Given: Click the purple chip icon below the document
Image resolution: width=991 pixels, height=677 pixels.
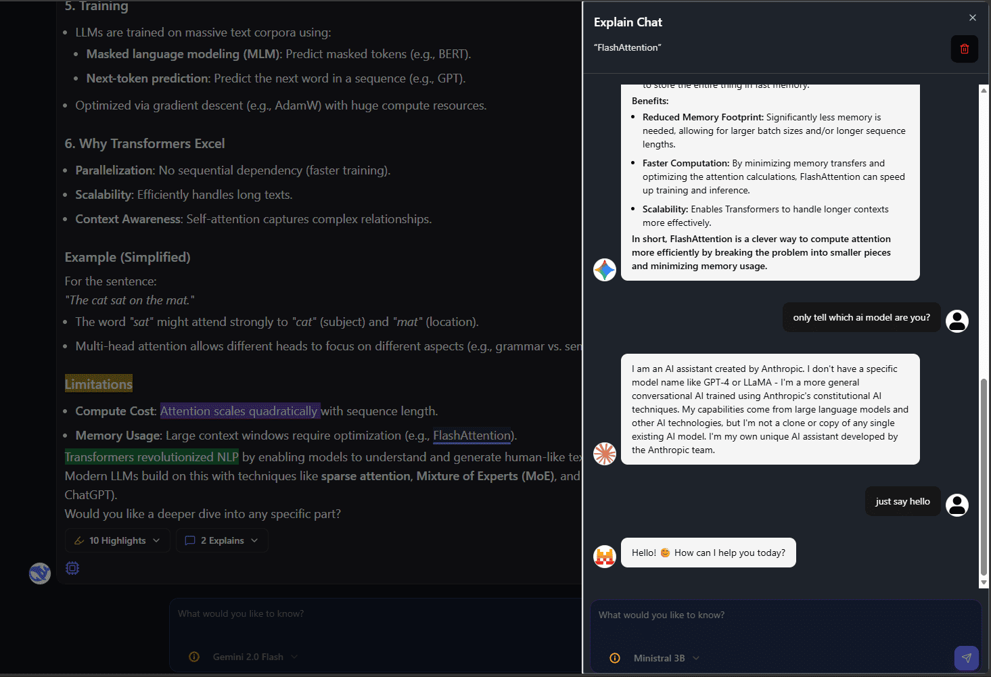Looking at the screenshot, I should [72, 568].
